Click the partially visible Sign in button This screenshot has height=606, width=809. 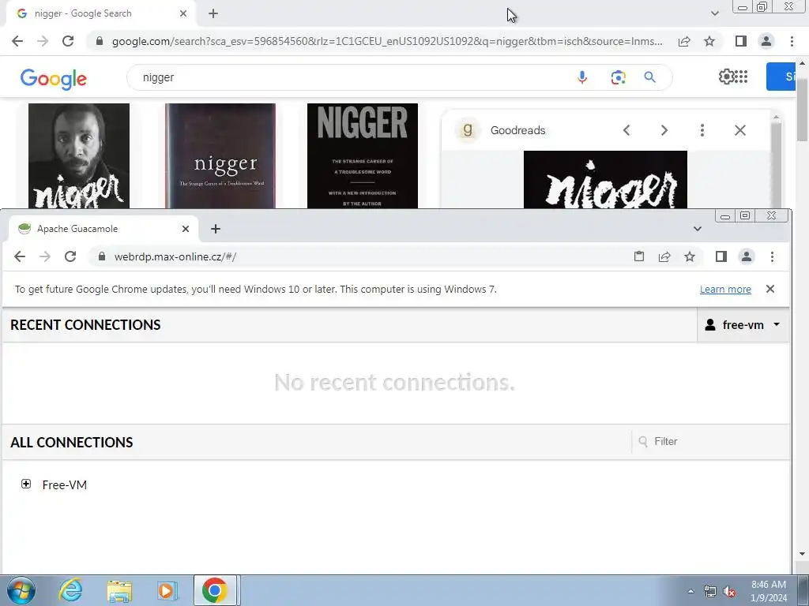tap(781, 77)
